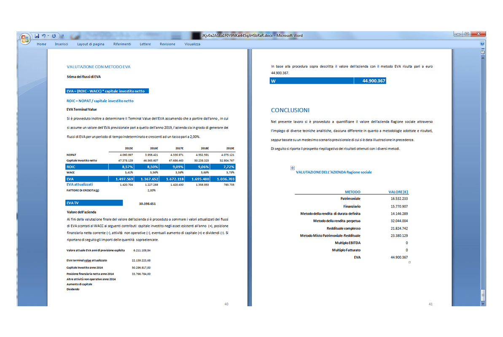Viewport: 503px width, 337px height.
Task: Click the W value 44.900.367 blue cell
Action: 370,81
